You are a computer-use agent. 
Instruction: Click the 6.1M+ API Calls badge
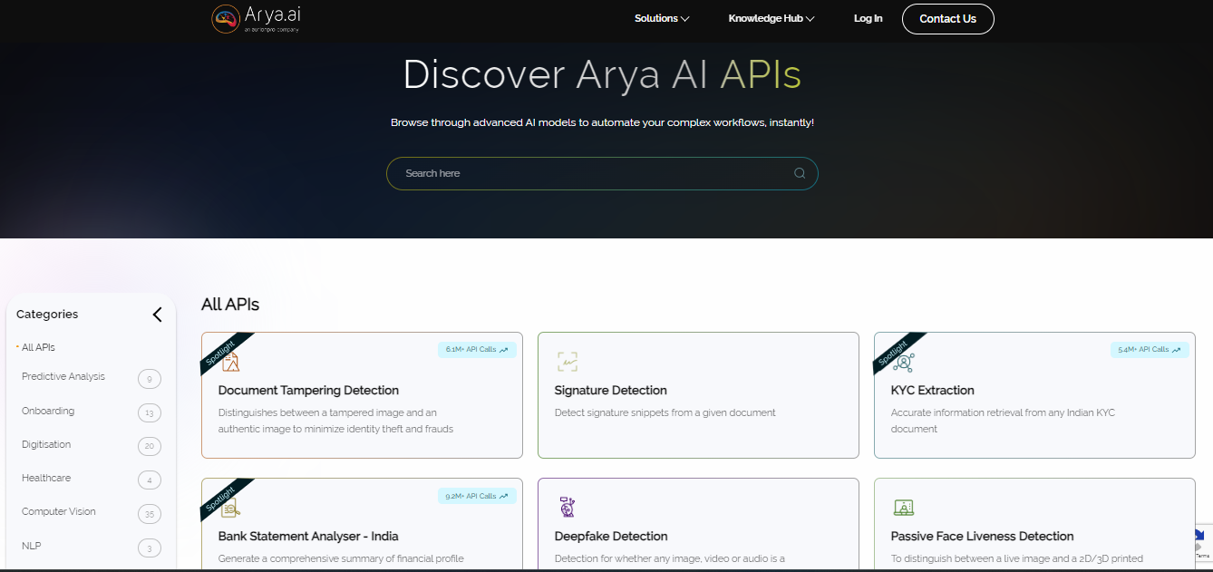pos(477,349)
